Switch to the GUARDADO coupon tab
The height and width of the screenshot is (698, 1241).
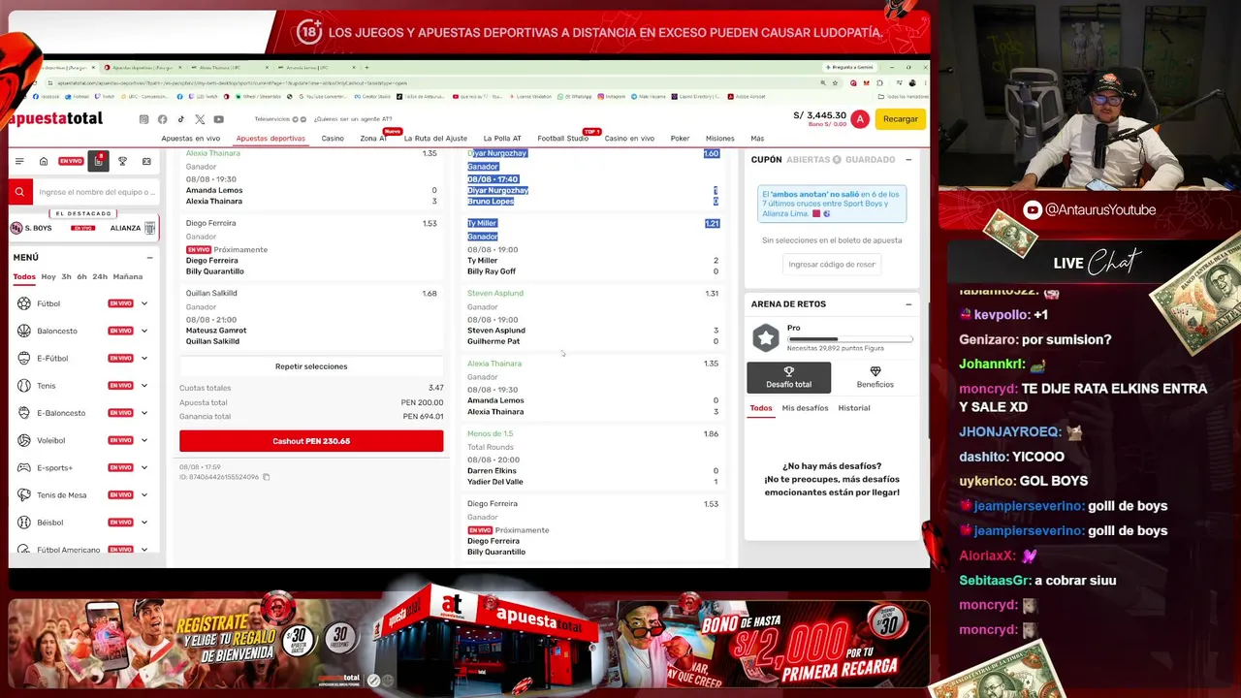click(x=870, y=159)
